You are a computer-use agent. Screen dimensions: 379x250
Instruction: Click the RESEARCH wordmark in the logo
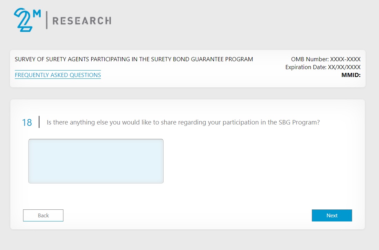click(82, 21)
